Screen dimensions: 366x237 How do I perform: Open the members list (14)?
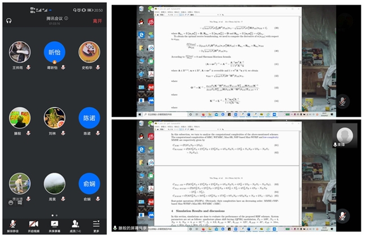pyautogui.click(x=75, y=224)
